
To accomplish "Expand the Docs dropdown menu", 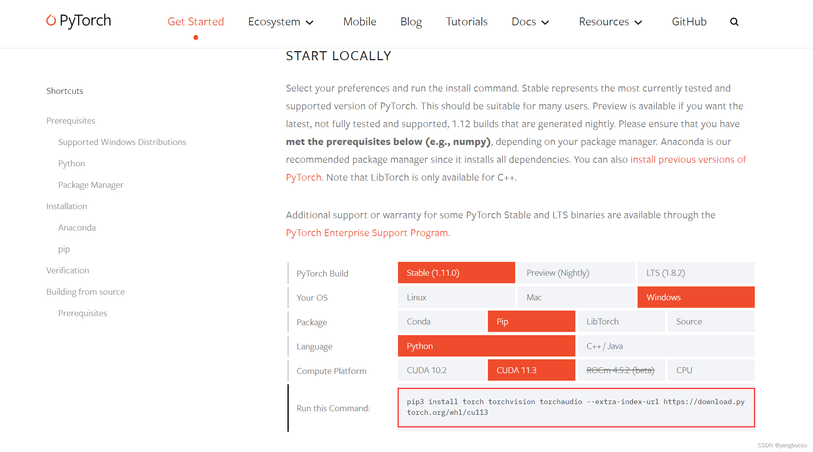I will click(x=530, y=22).
